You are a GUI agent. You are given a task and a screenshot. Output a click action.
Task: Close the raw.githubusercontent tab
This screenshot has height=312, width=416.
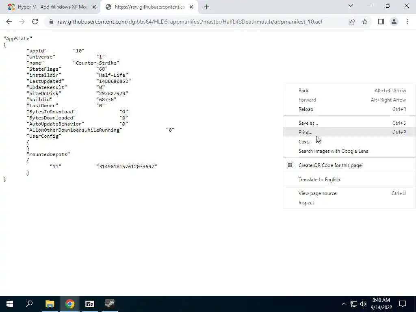coord(191,7)
